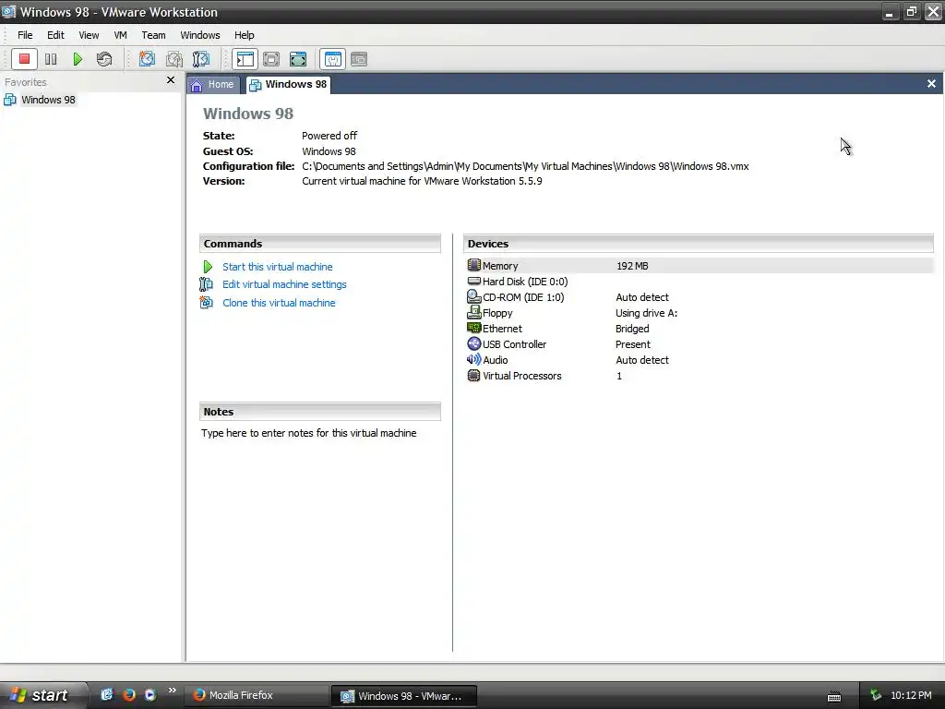The image size is (945, 709).
Task: Launch Windows Media Player from Quick Launch
Action: pos(150,694)
